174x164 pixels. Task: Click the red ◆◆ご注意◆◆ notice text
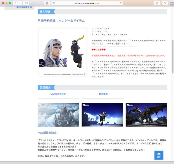coord(99,50)
